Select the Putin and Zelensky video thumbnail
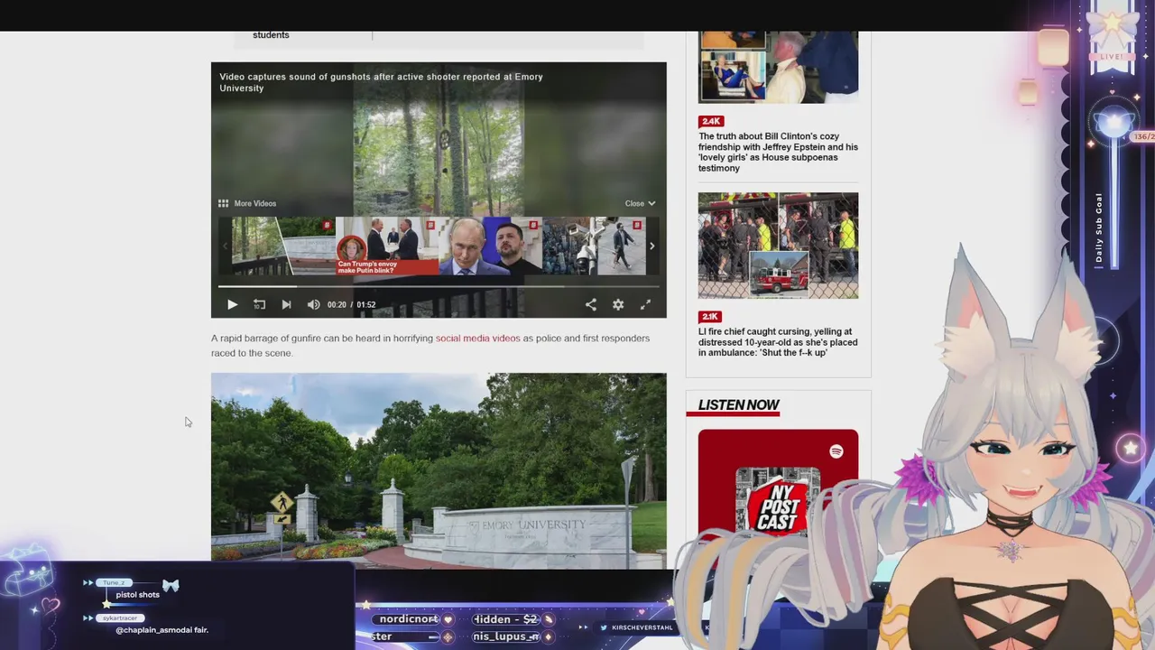 [x=491, y=246]
